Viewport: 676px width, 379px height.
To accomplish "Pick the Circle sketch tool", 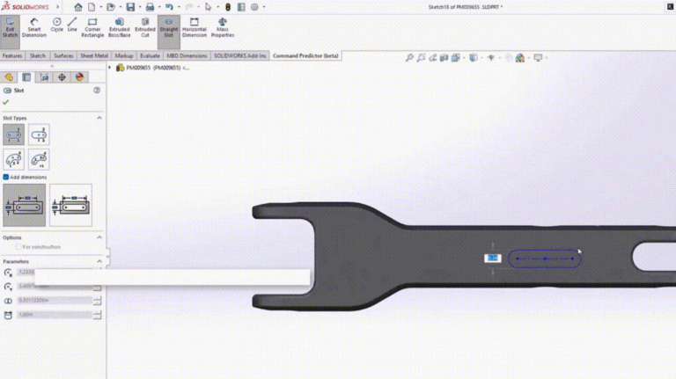I will (x=57, y=25).
